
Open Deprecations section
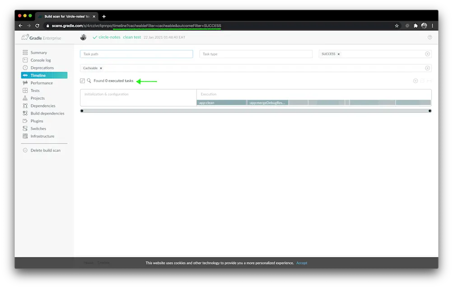point(42,68)
